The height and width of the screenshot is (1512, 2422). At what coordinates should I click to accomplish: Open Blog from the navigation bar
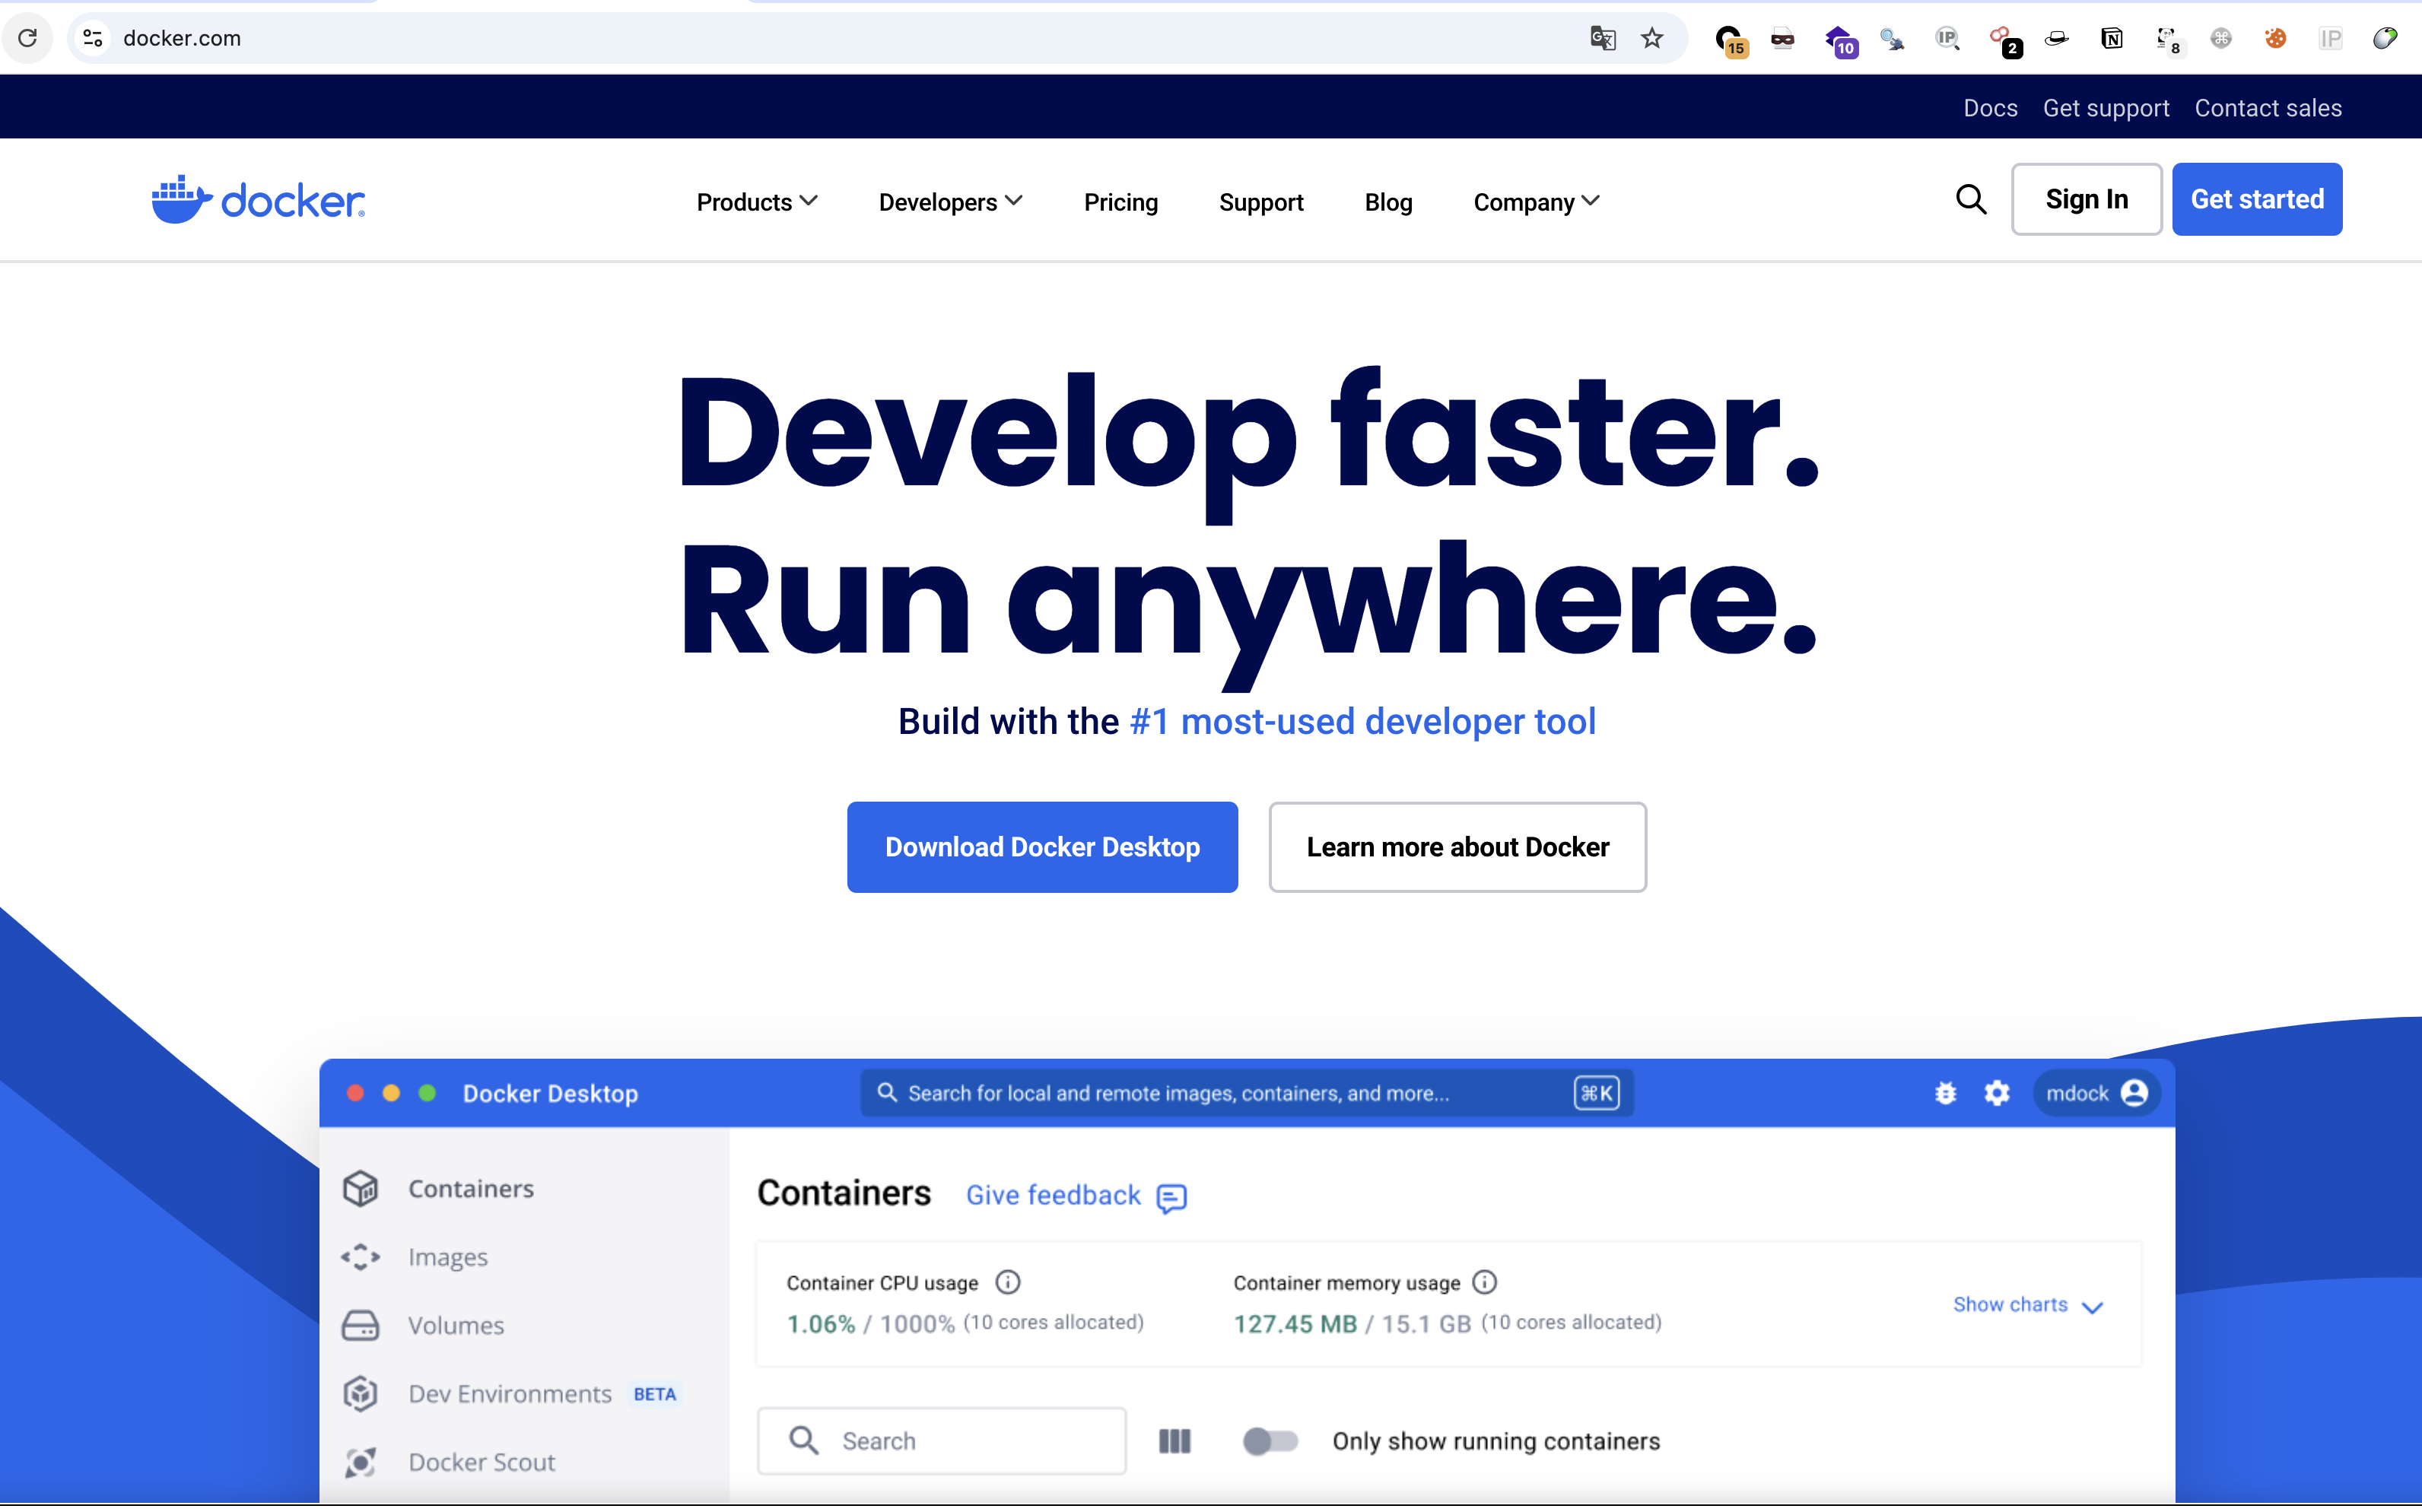coord(1388,202)
